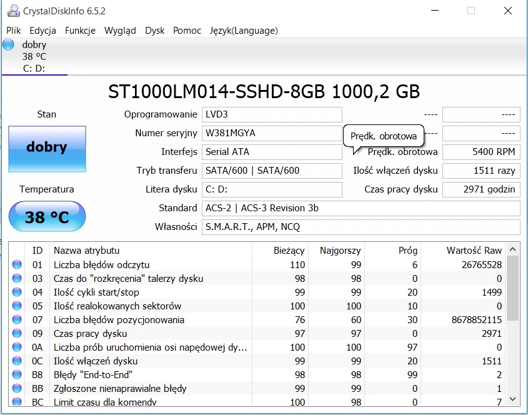Click the Serial ATA interface field
Viewport: 528px width, 415px height.
click(272, 152)
